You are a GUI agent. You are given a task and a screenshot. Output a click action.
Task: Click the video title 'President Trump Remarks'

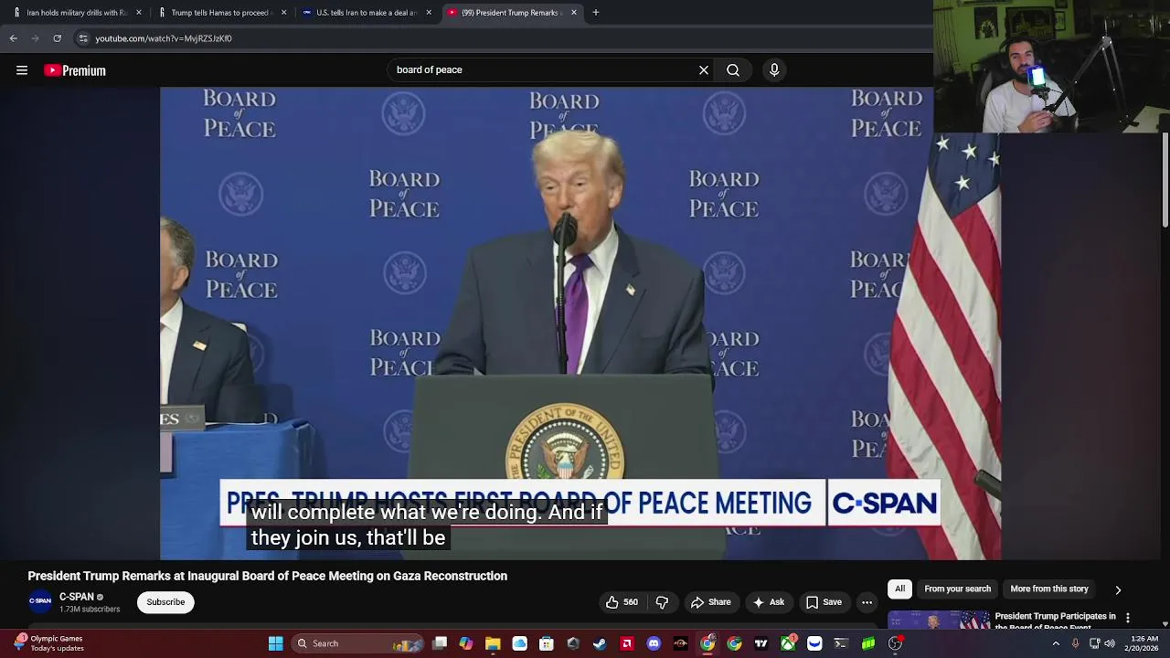click(267, 576)
